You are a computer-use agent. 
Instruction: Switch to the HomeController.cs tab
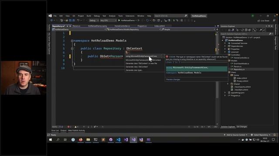[x=122, y=26]
